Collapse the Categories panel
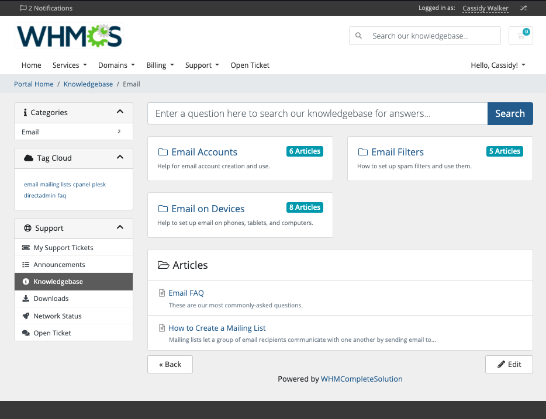Viewport: 546px width, 419px height. [120, 112]
